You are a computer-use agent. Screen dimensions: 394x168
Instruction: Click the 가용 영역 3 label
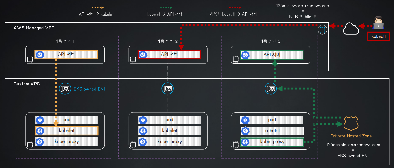270,41
